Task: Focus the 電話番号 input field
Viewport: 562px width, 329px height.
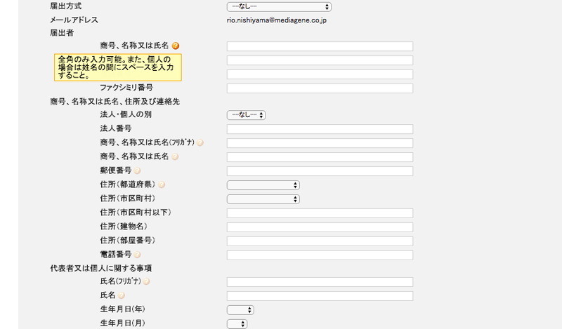Action: [x=320, y=255]
